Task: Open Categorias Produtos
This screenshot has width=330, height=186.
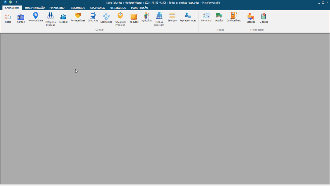Action: (120, 19)
